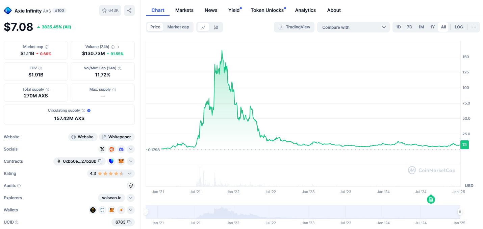Open the solscan.io explorer
483x229 pixels.
tap(111, 198)
